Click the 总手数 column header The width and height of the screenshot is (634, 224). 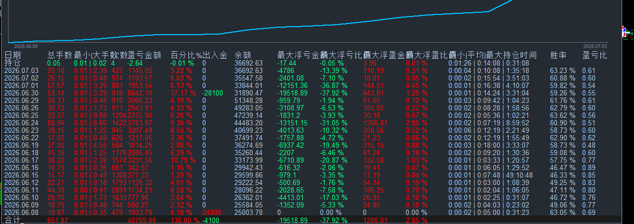(59, 55)
